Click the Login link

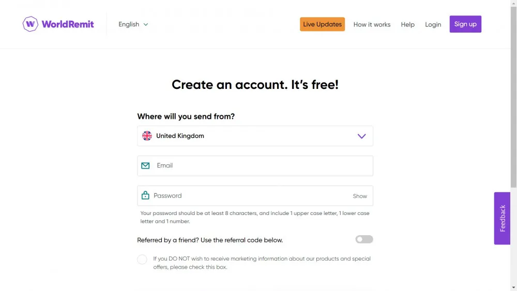(x=433, y=24)
